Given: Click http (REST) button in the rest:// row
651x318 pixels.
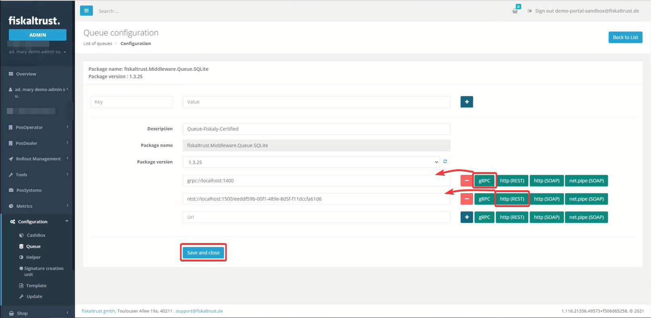Looking at the screenshot, I should click(x=512, y=199).
